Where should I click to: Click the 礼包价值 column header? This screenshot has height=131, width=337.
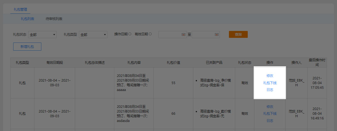tap(174, 63)
